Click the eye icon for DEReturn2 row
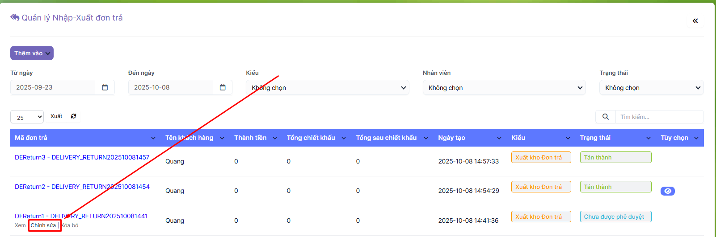Image resolution: width=716 pixels, height=237 pixels. [x=667, y=191]
